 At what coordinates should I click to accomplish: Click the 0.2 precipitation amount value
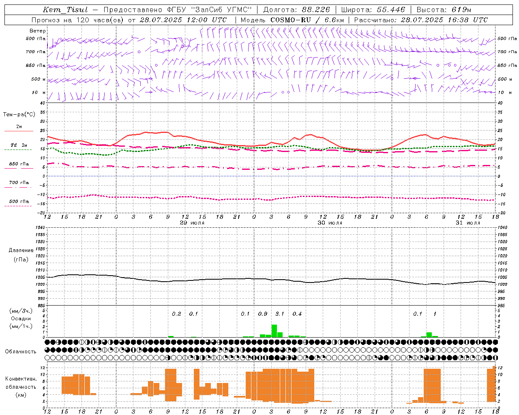(x=176, y=314)
